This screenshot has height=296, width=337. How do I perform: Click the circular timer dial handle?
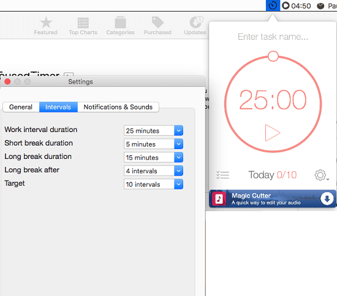[x=273, y=56]
